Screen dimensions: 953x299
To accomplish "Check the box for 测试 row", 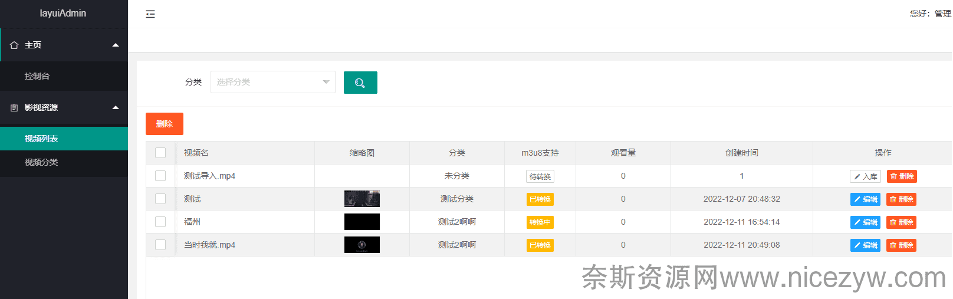I will tap(160, 199).
